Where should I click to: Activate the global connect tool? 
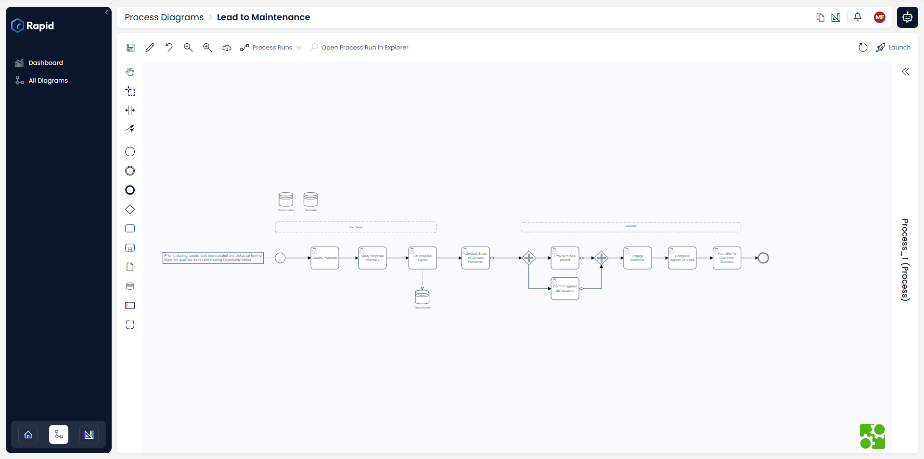pos(130,129)
